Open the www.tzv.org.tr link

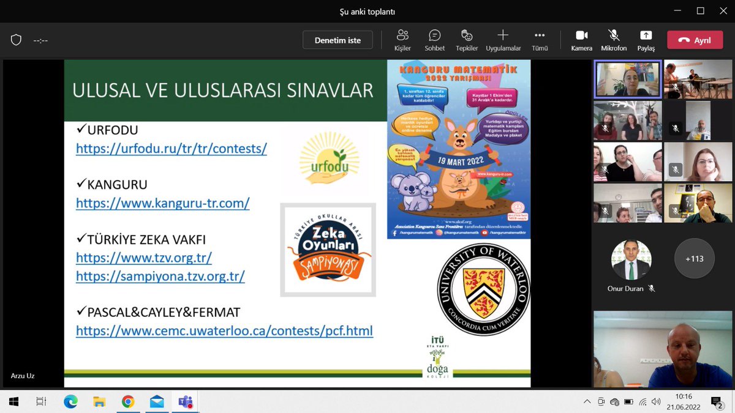[x=144, y=258]
